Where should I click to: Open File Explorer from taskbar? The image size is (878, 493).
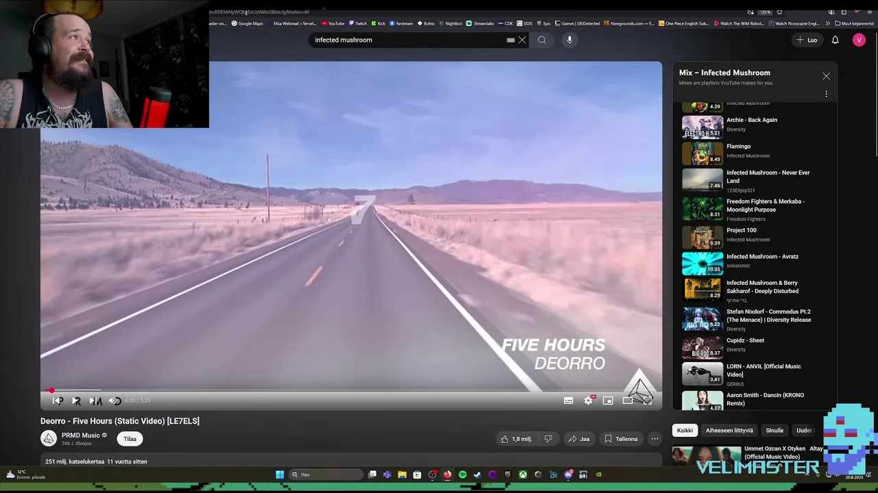tap(402, 475)
